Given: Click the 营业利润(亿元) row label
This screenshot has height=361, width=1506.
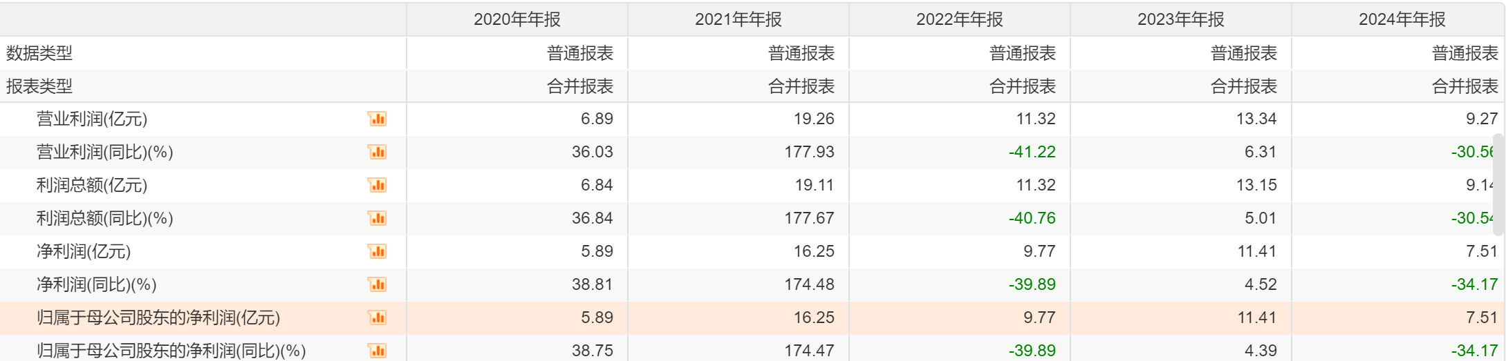Looking at the screenshot, I should tap(92, 119).
